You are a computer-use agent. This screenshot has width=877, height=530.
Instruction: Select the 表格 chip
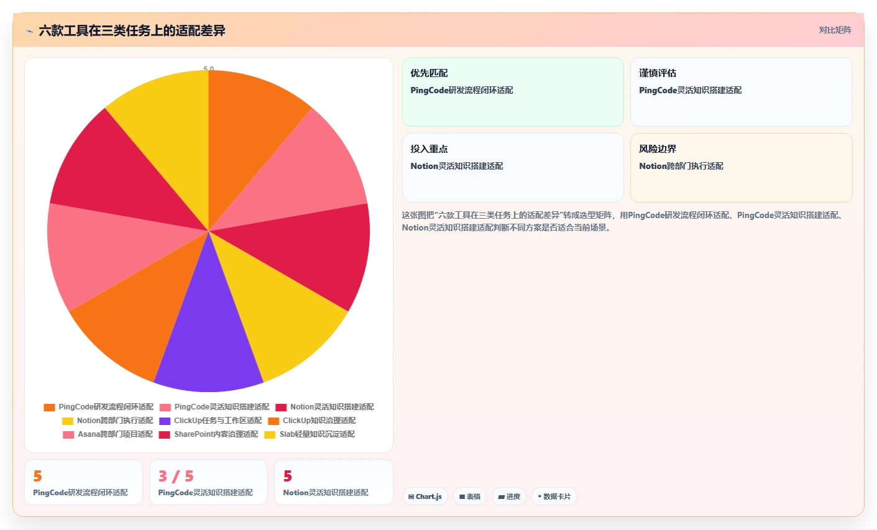click(x=469, y=496)
